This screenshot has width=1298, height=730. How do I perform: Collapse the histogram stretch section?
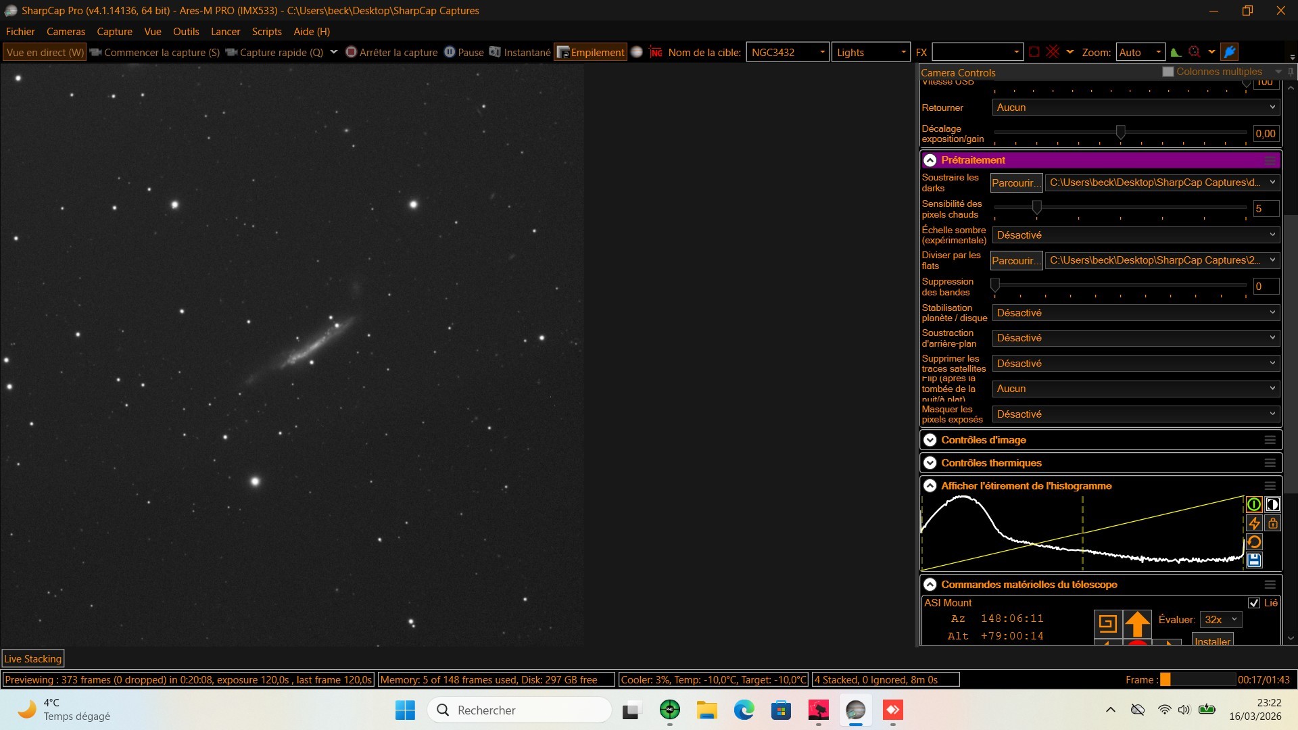(930, 486)
